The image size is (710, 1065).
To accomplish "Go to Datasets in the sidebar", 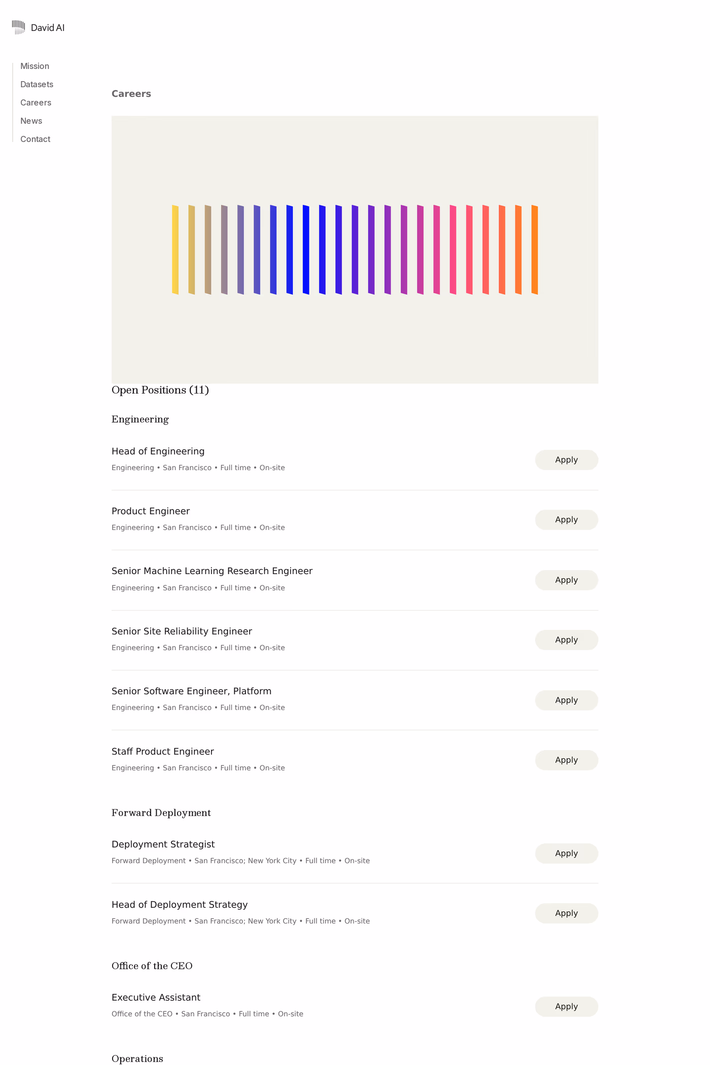I will [37, 84].
